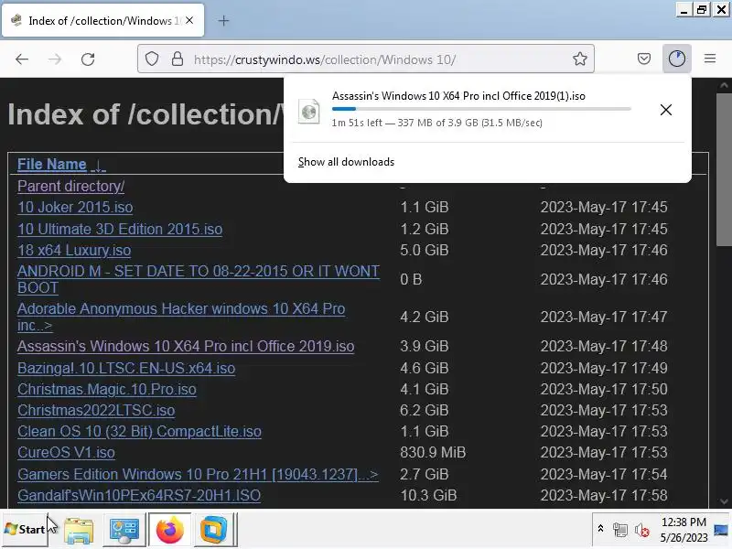The width and height of the screenshot is (732, 549).
Task: Sort by File Name column
Action: tap(52, 165)
